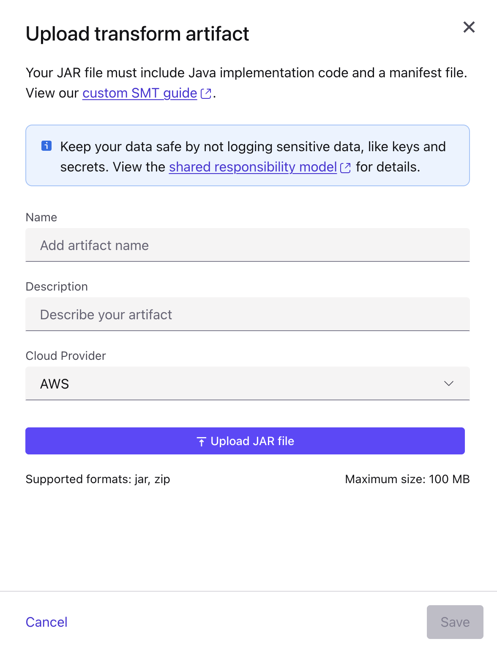Click the Description field label
This screenshot has height=647, width=497.
click(57, 286)
